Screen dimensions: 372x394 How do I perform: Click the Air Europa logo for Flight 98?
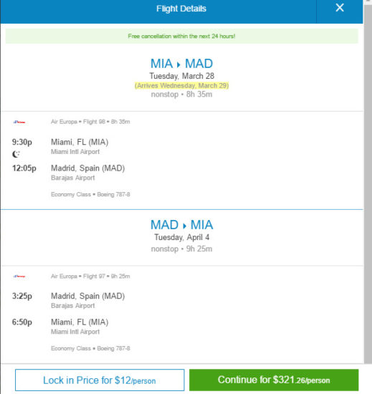pos(19,122)
